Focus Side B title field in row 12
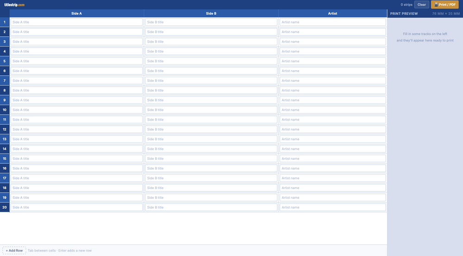This screenshot has width=463, height=256. [211, 129]
